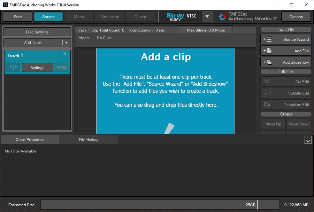Click the 'No Clips Available' text
Viewport: 314px width, 212px height.
click(x=21, y=151)
